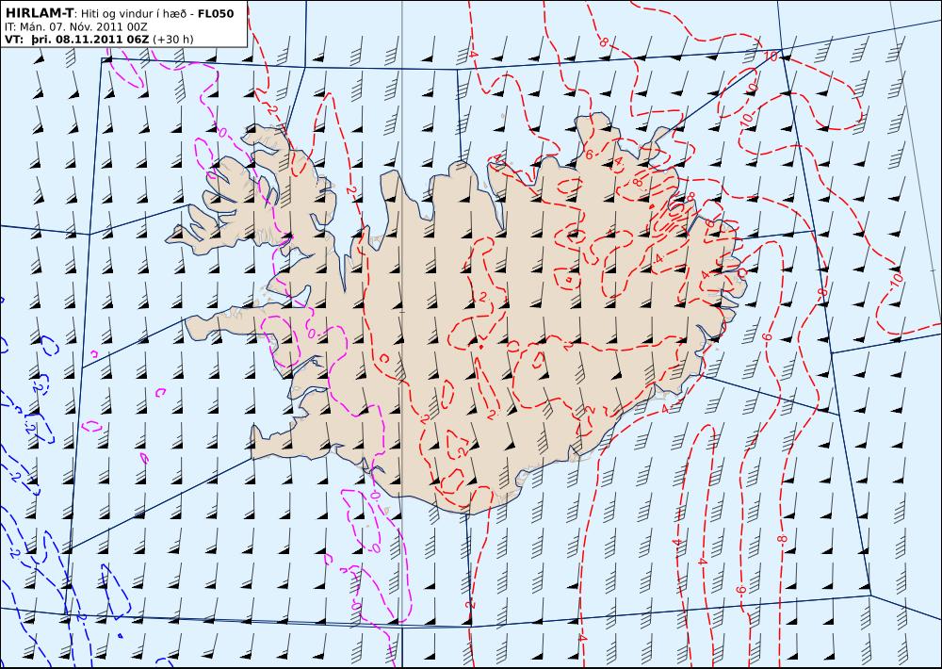Click the FL050 flight level label
This screenshot has height=669, width=942.
(x=216, y=13)
